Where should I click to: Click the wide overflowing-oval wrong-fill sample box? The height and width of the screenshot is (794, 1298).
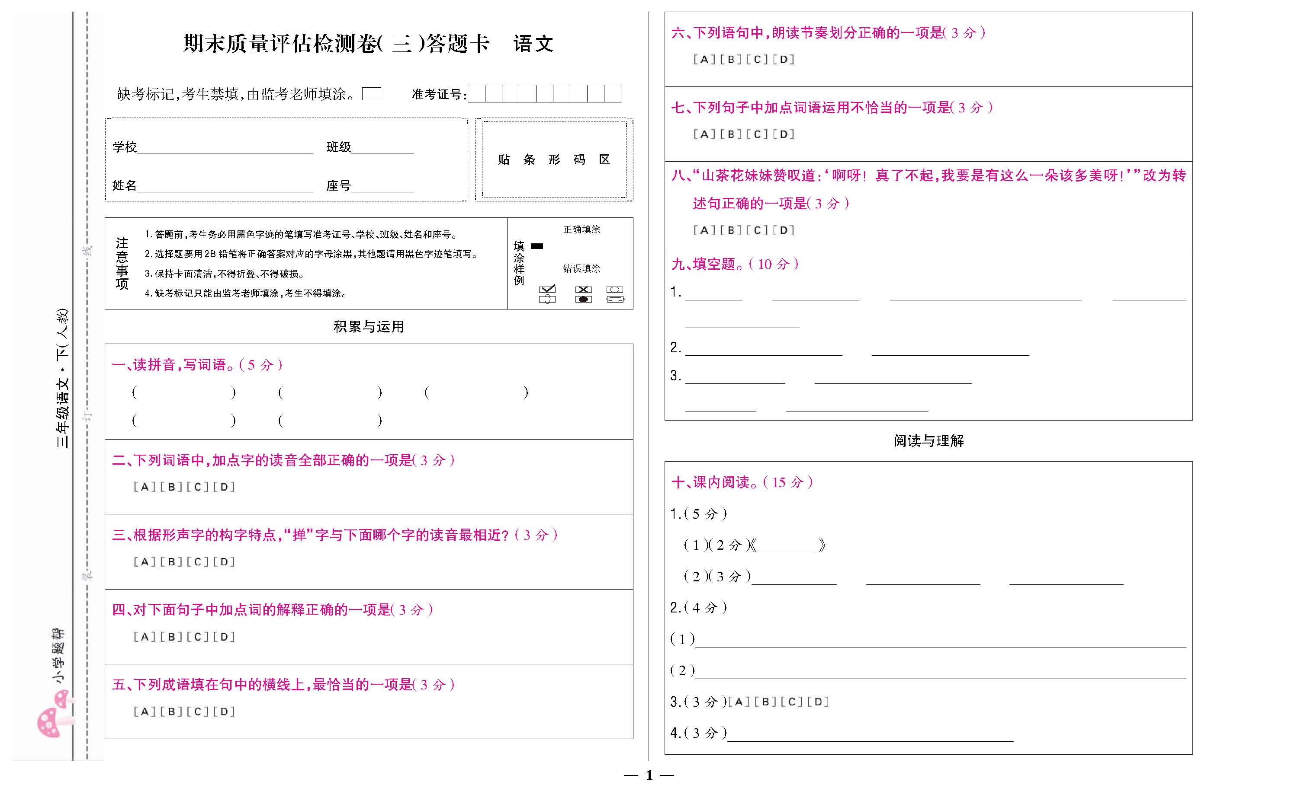pos(615,300)
